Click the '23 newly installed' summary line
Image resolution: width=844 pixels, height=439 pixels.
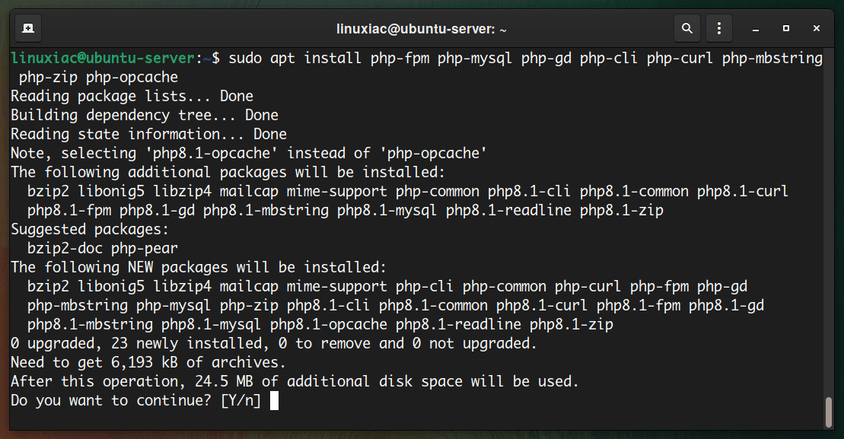[273, 343]
